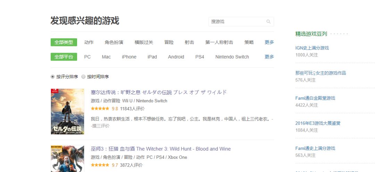Click the Witcher 3 cover thumbnail
This screenshot has height=172, width=375.
point(67,159)
